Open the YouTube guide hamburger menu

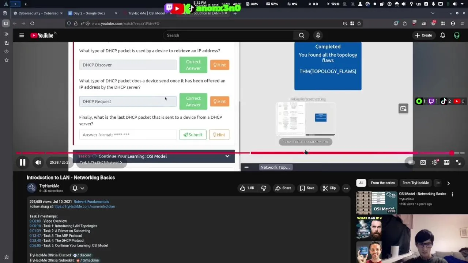click(x=22, y=35)
